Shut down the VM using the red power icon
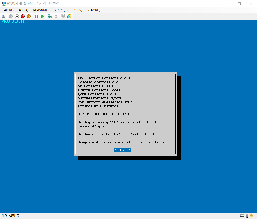This screenshot has height=219, width=257. (23, 16)
